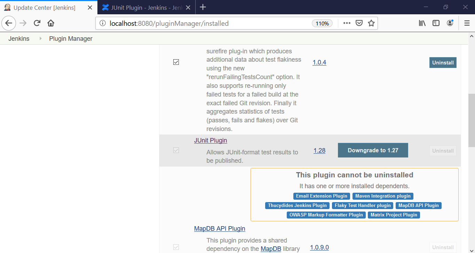Toggle the JUnit Plugin enabled checkbox

(176, 151)
